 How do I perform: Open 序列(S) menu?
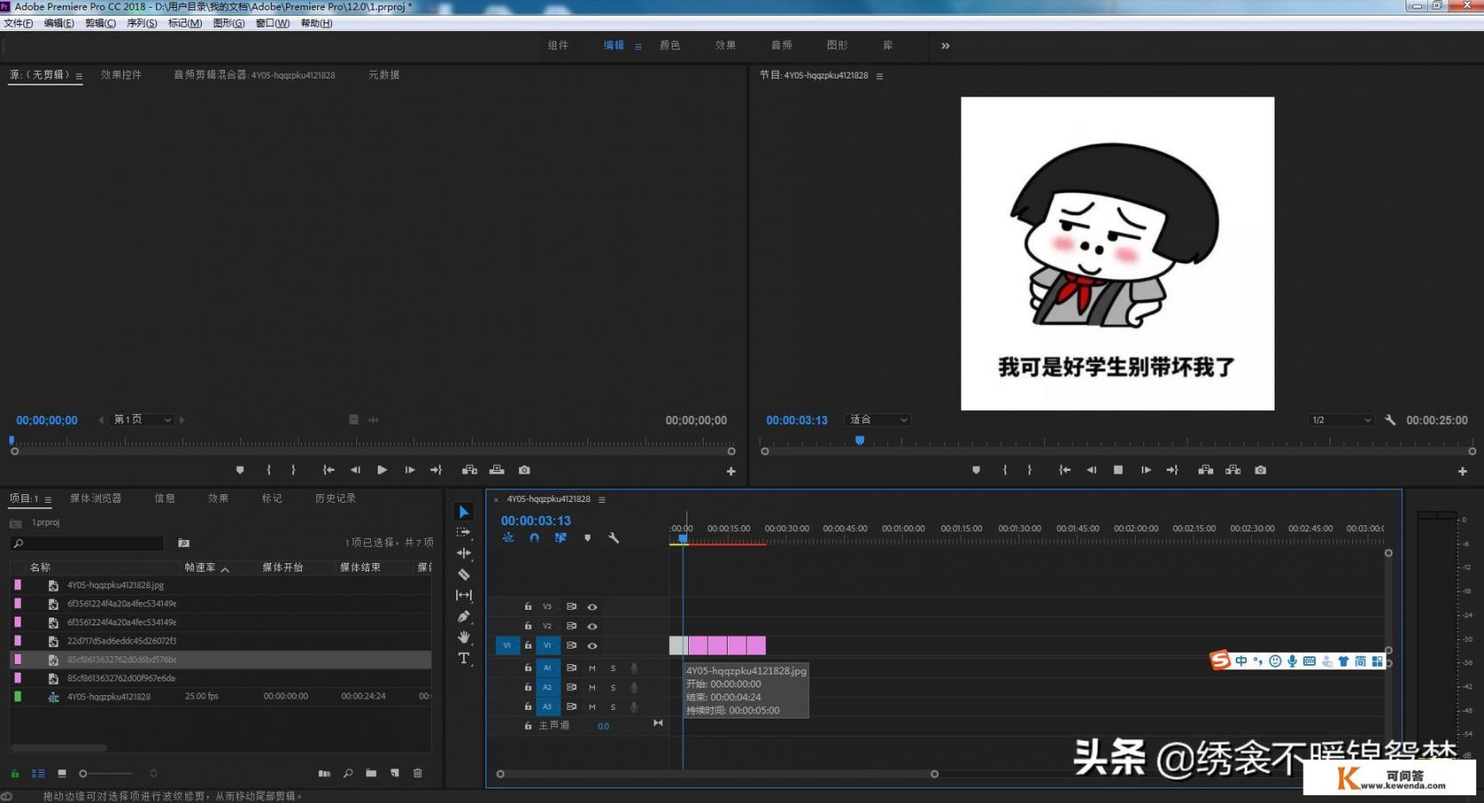[x=142, y=23]
